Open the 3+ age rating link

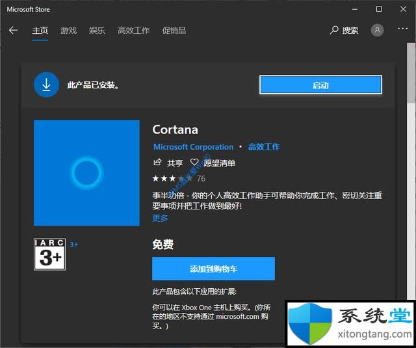pyautogui.click(x=73, y=245)
